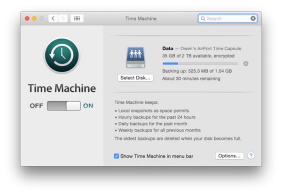The width and height of the screenshot is (282, 195).
Task: Click the OFF label
Action: (37, 106)
